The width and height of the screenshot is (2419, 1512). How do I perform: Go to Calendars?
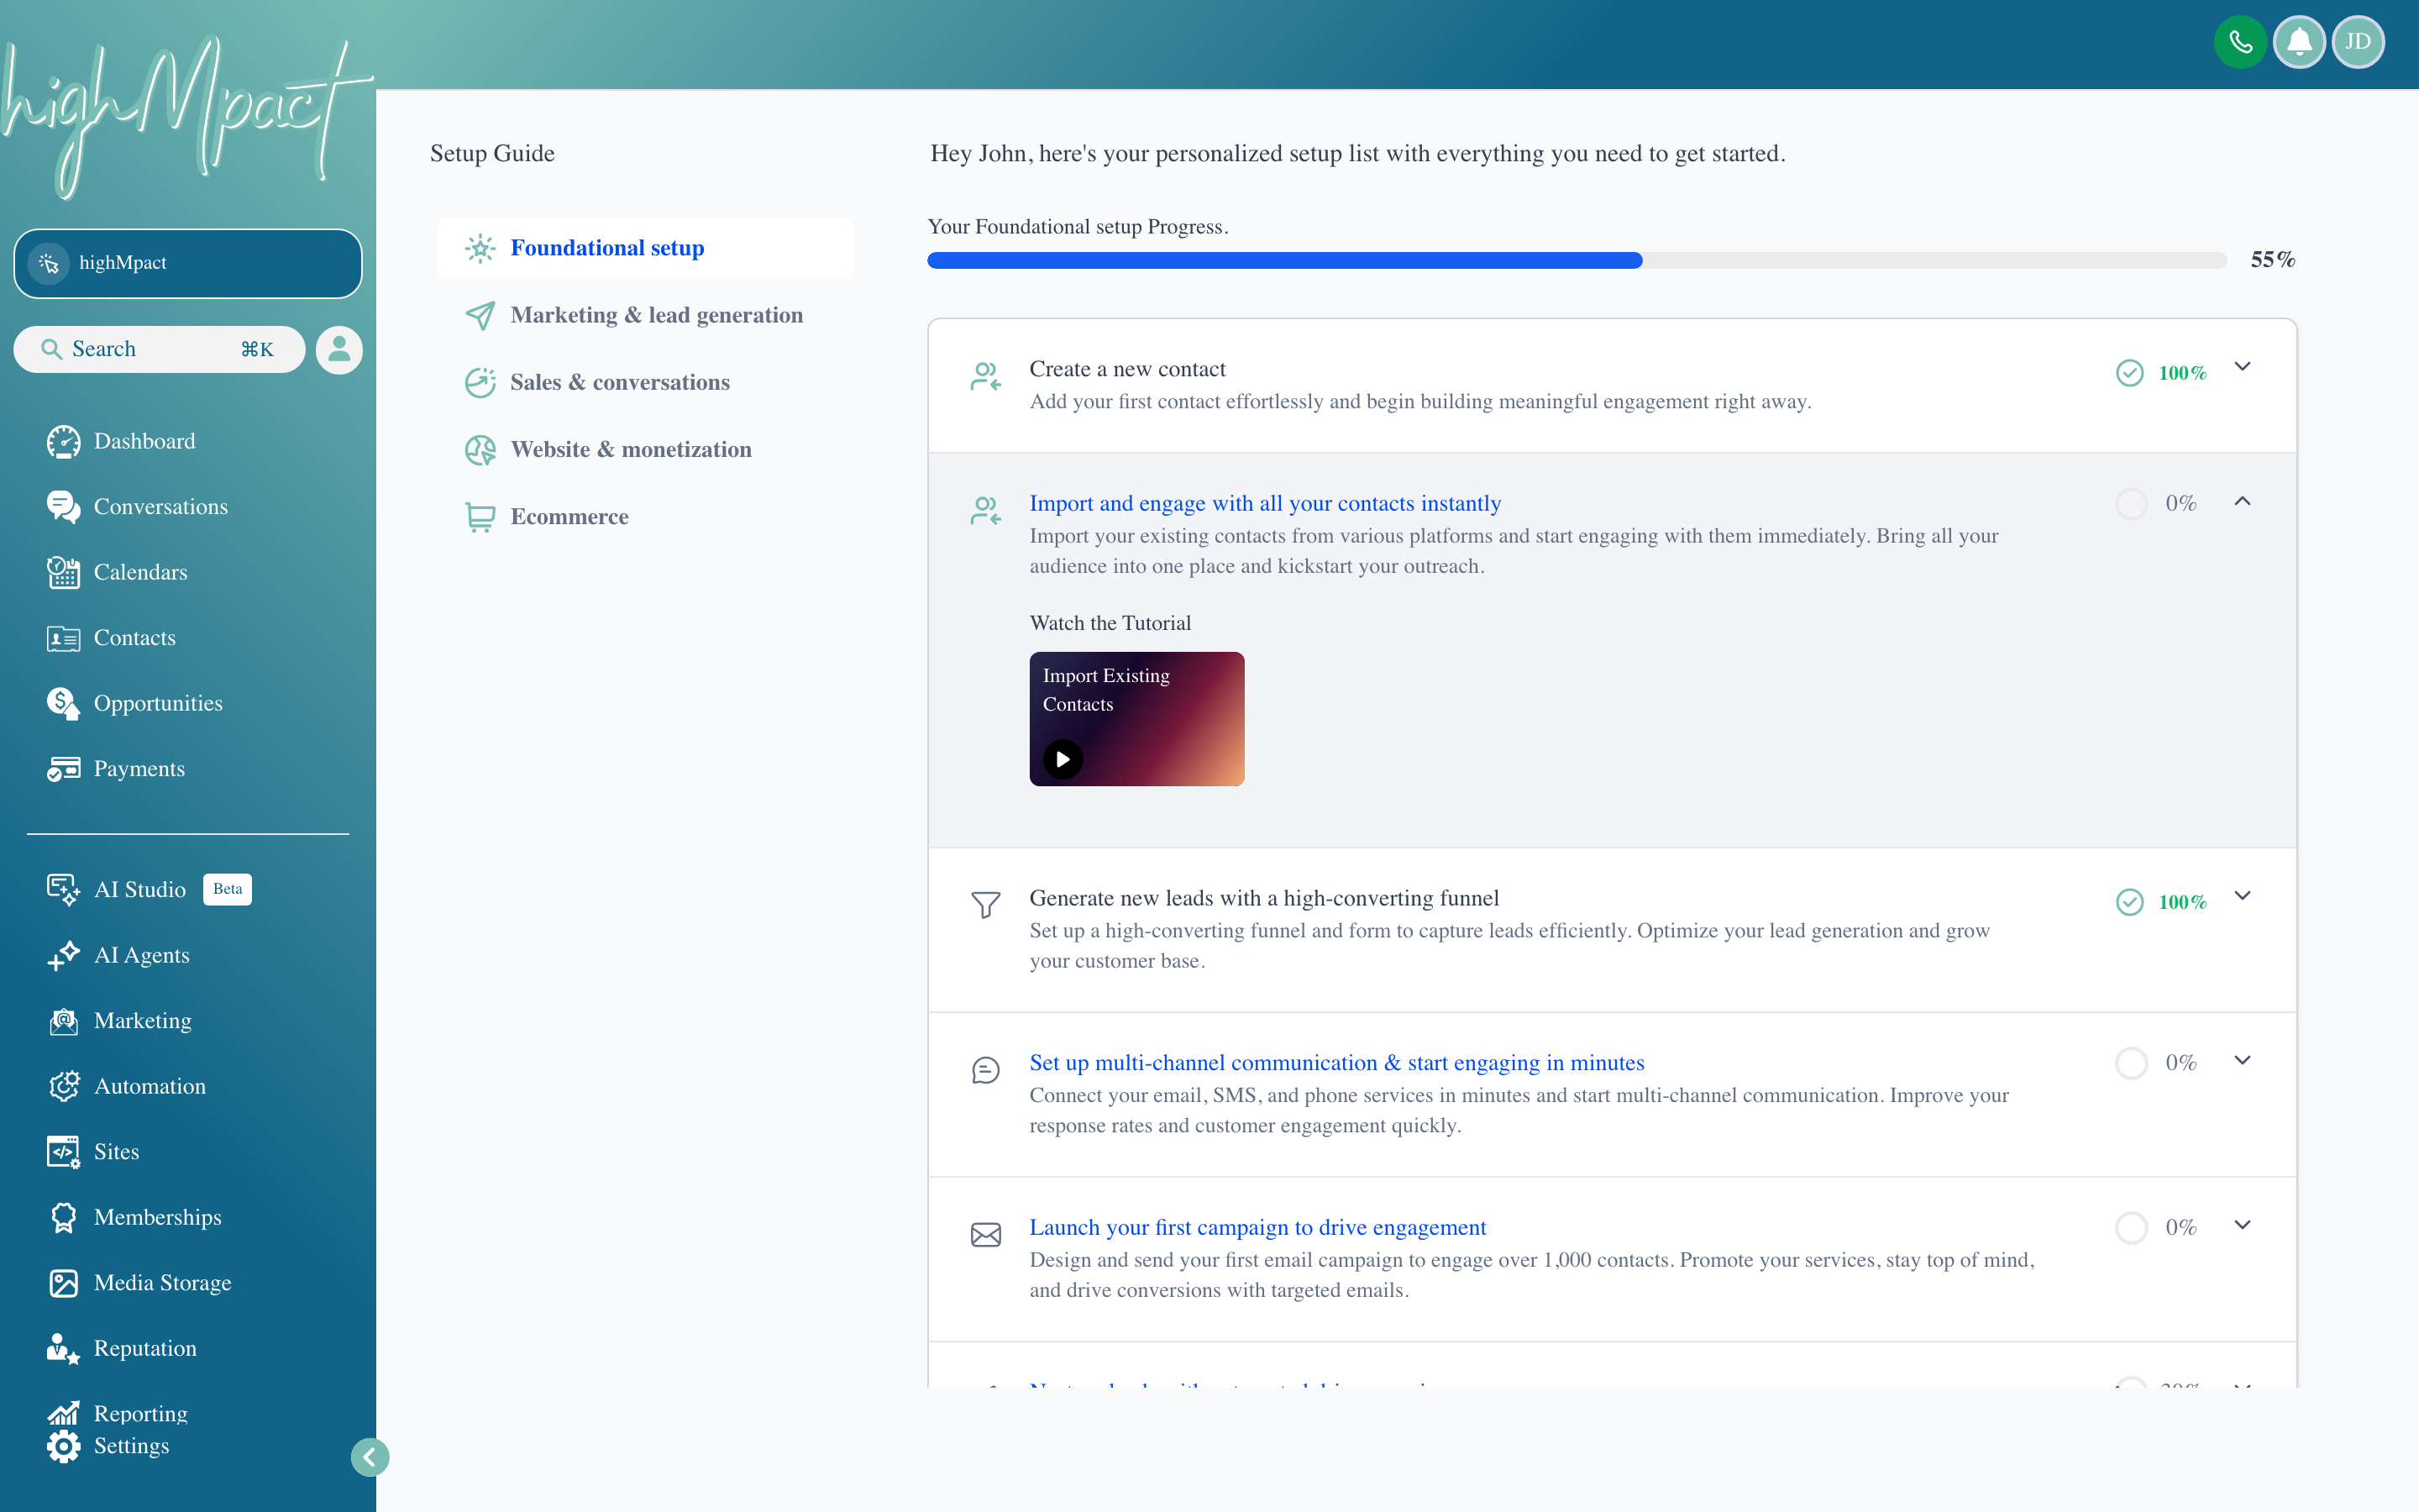pos(117,572)
